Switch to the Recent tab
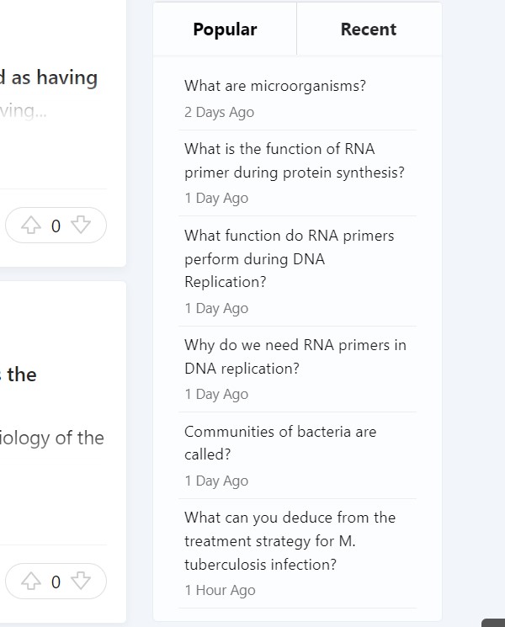Image resolution: width=505 pixels, height=627 pixels. click(368, 29)
